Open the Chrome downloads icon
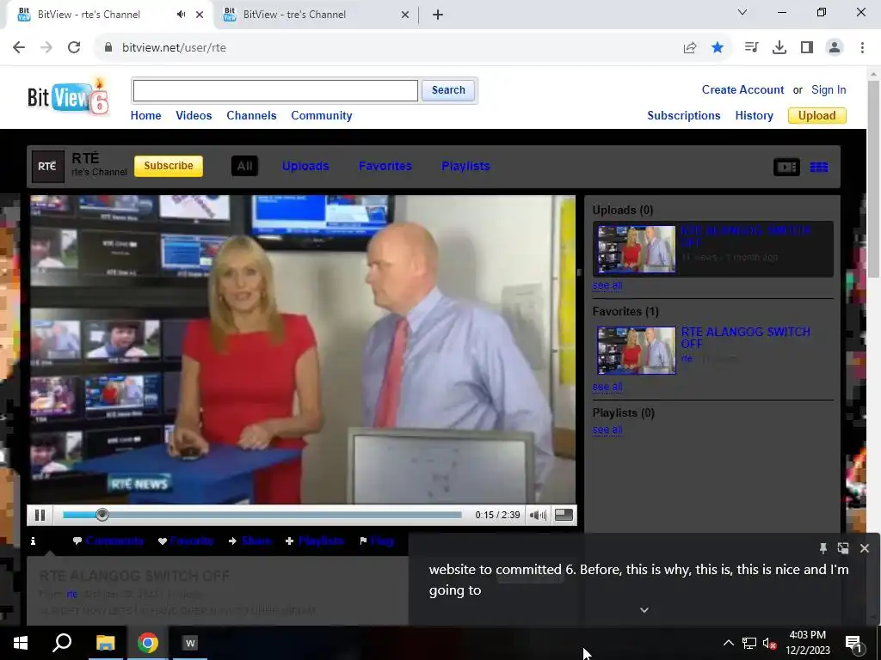Viewport: 881px width, 660px height. click(x=779, y=48)
